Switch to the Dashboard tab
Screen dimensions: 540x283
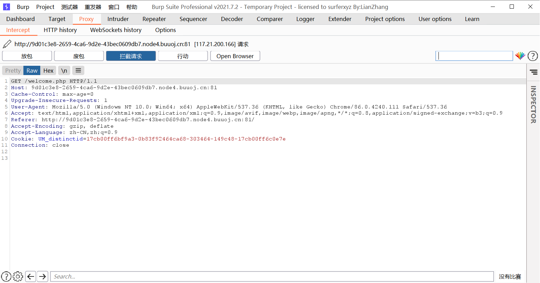(21, 19)
